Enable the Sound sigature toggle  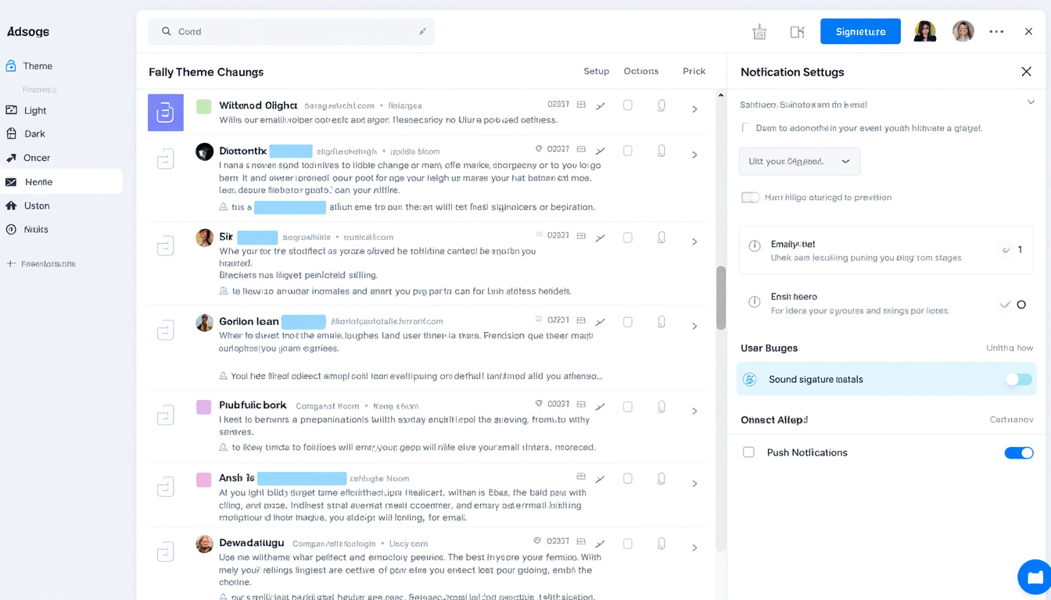(x=1018, y=380)
